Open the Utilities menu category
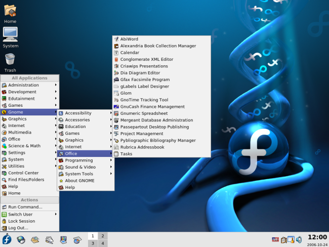329x247 pixels. click(29, 166)
